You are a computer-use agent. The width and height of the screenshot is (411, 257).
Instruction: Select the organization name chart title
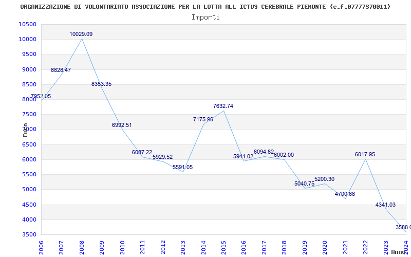coord(206,7)
